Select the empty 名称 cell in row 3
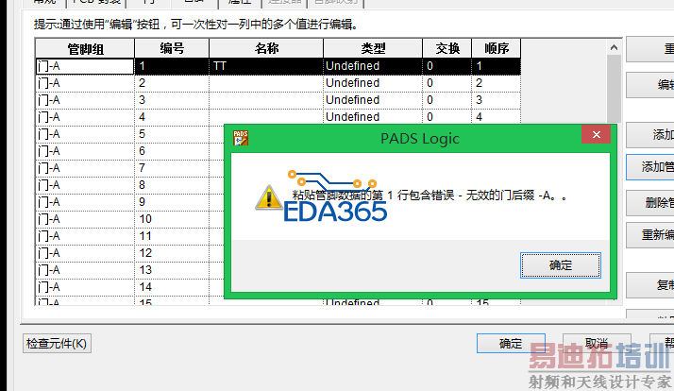 266,100
